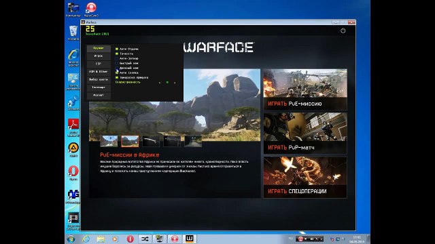Enable the Быстрый нож checkbox
This screenshot has height=244, width=435.
pos(117,63)
